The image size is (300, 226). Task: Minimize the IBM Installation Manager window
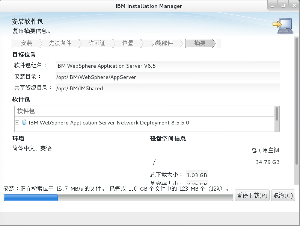(273, 6)
